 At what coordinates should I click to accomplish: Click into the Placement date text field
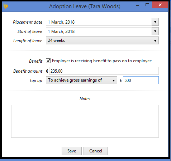(99, 22)
